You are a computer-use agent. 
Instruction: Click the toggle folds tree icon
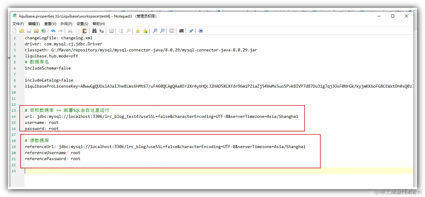point(121,31)
